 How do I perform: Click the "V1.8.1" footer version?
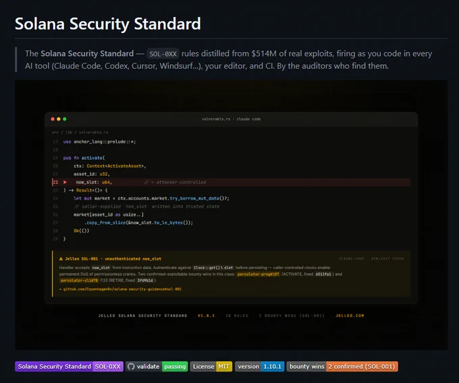pyautogui.click(x=206, y=316)
